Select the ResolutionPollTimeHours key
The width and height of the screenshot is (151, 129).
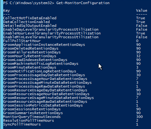click(28, 120)
